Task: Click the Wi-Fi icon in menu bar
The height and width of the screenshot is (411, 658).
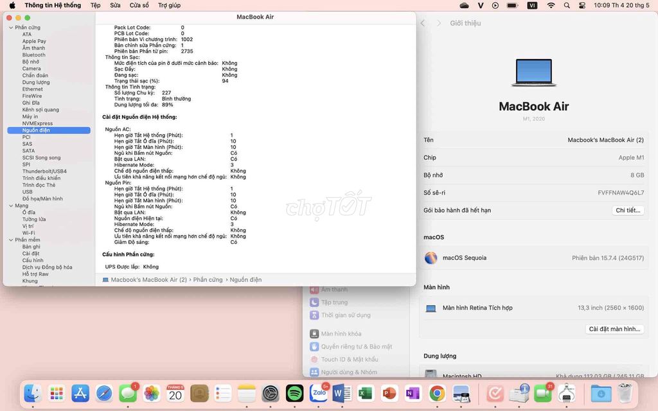Action: point(551,5)
